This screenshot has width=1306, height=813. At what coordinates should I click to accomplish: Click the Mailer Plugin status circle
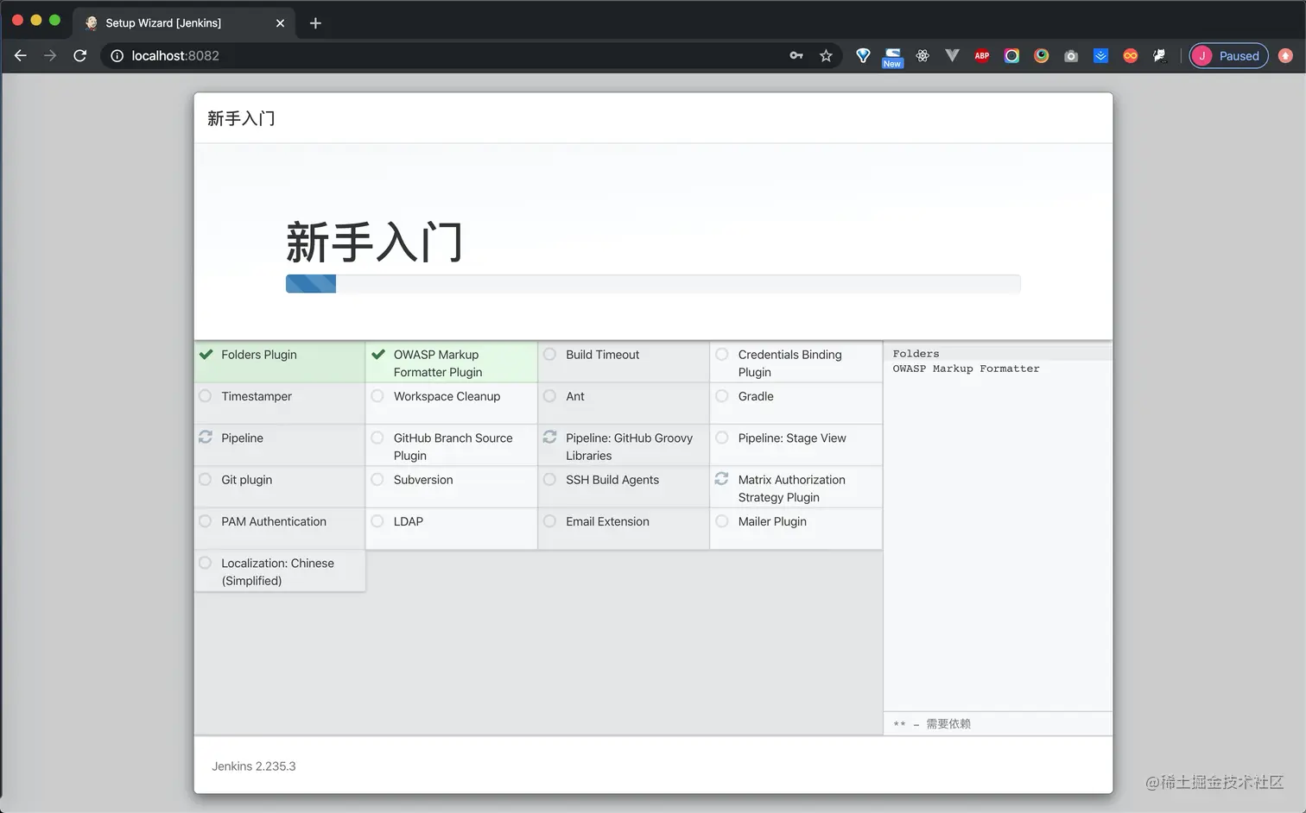tap(722, 520)
